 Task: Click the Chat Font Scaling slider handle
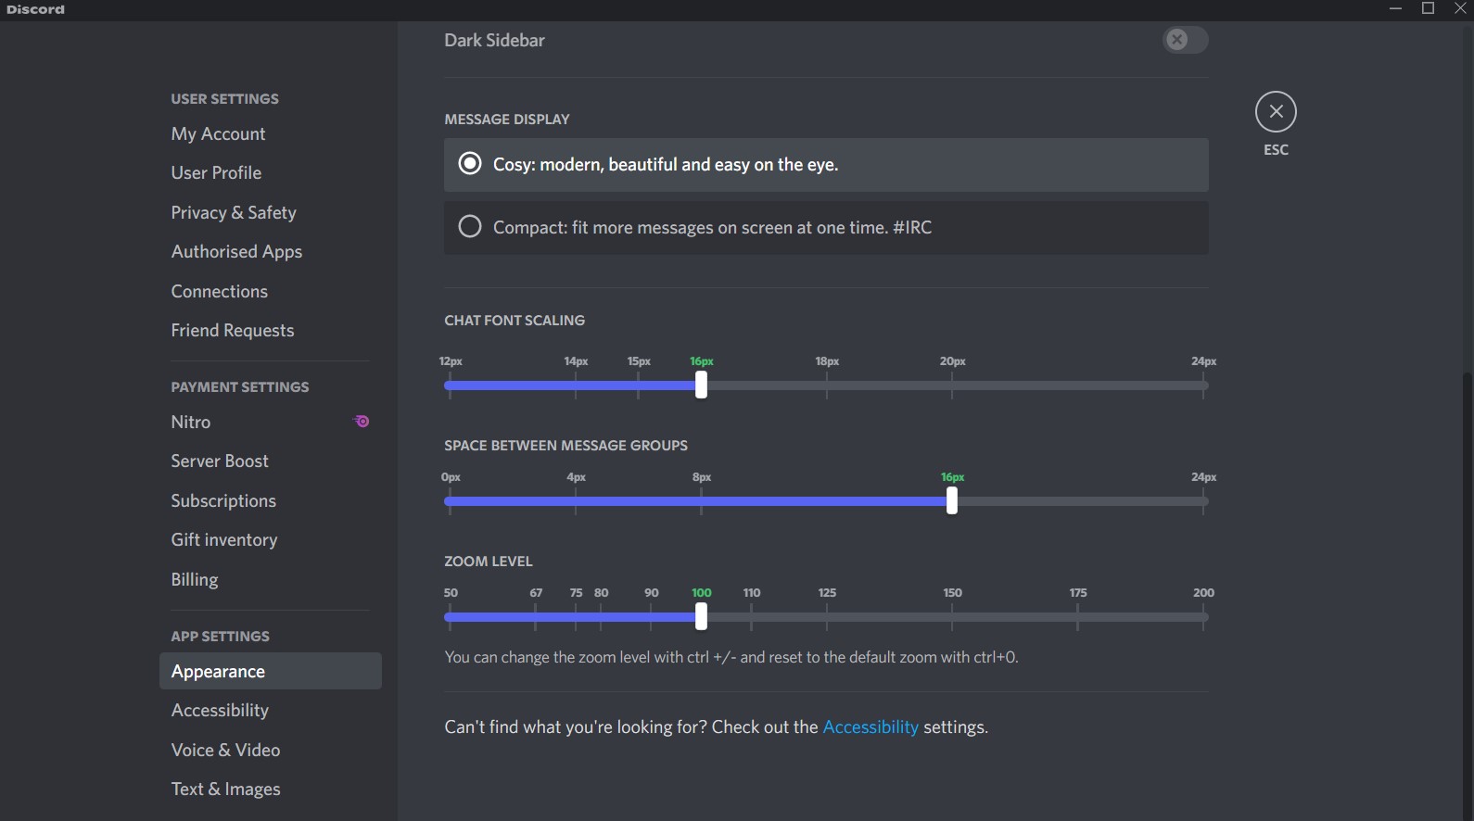tap(701, 385)
